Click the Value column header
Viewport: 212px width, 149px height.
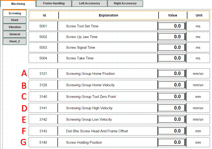172,15
